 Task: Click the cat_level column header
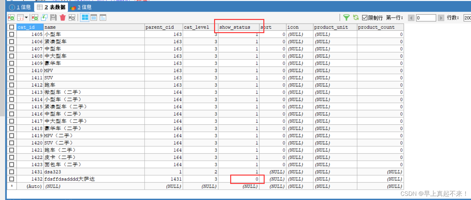click(201, 27)
